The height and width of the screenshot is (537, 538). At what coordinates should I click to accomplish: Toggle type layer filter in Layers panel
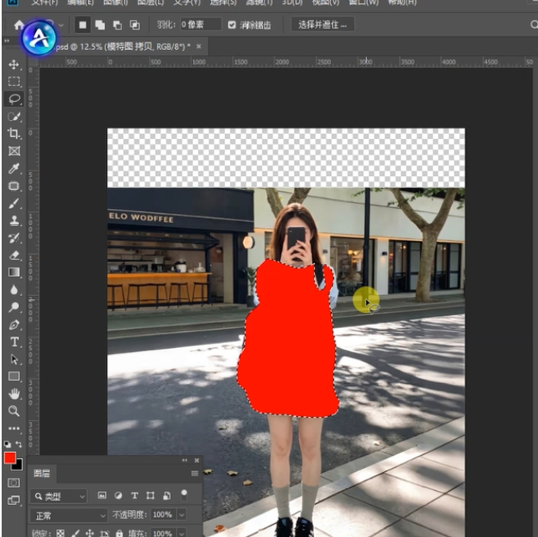(135, 495)
